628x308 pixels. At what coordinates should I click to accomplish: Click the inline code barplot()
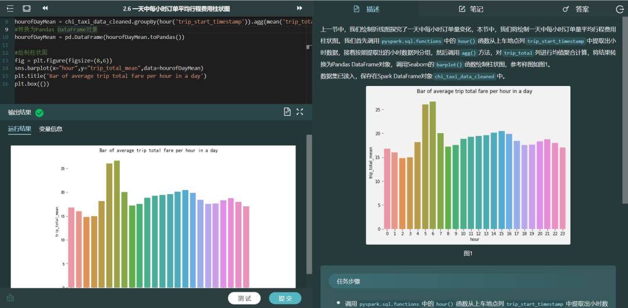[449, 65]
